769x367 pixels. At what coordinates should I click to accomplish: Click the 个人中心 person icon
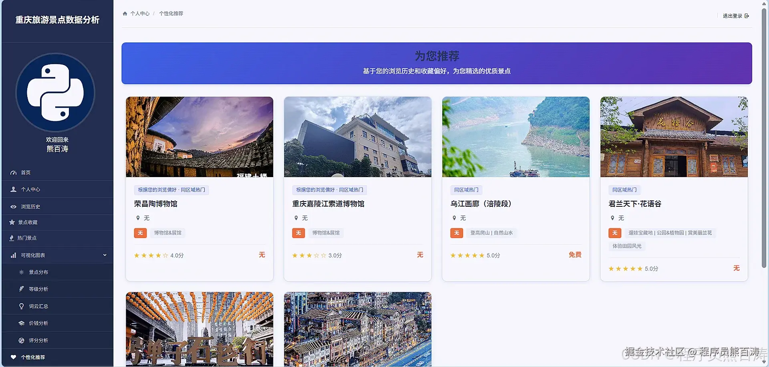(x=13, y=189)
